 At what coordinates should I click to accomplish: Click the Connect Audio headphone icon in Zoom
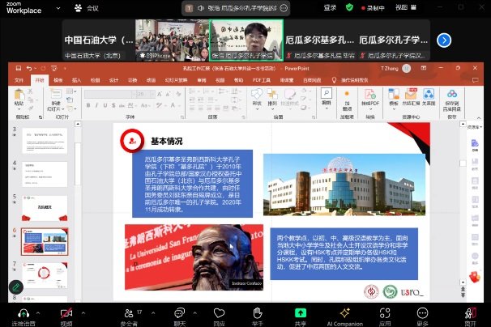(x=23, y=313)
